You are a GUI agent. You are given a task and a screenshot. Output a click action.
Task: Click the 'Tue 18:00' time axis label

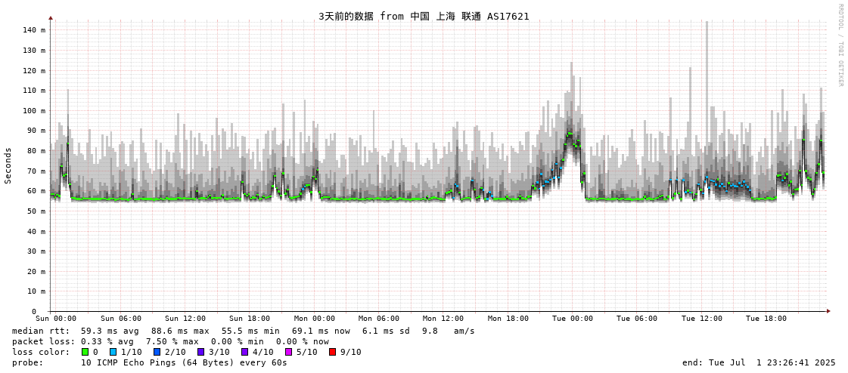(x=766, y=319)
